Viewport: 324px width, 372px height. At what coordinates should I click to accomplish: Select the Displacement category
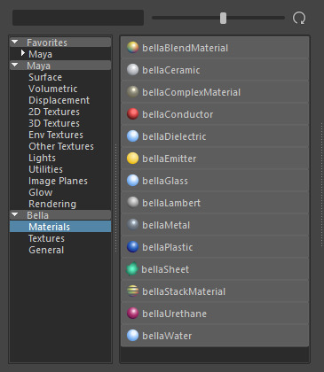click(x=59, y=100)
